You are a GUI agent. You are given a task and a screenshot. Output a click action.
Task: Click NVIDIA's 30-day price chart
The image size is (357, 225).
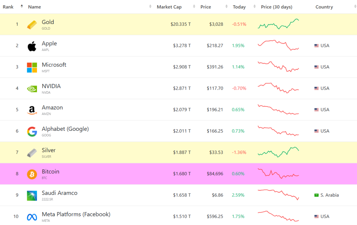pos(278,88)
